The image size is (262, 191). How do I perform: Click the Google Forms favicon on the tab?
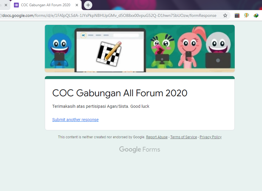[x=16, y=5]
